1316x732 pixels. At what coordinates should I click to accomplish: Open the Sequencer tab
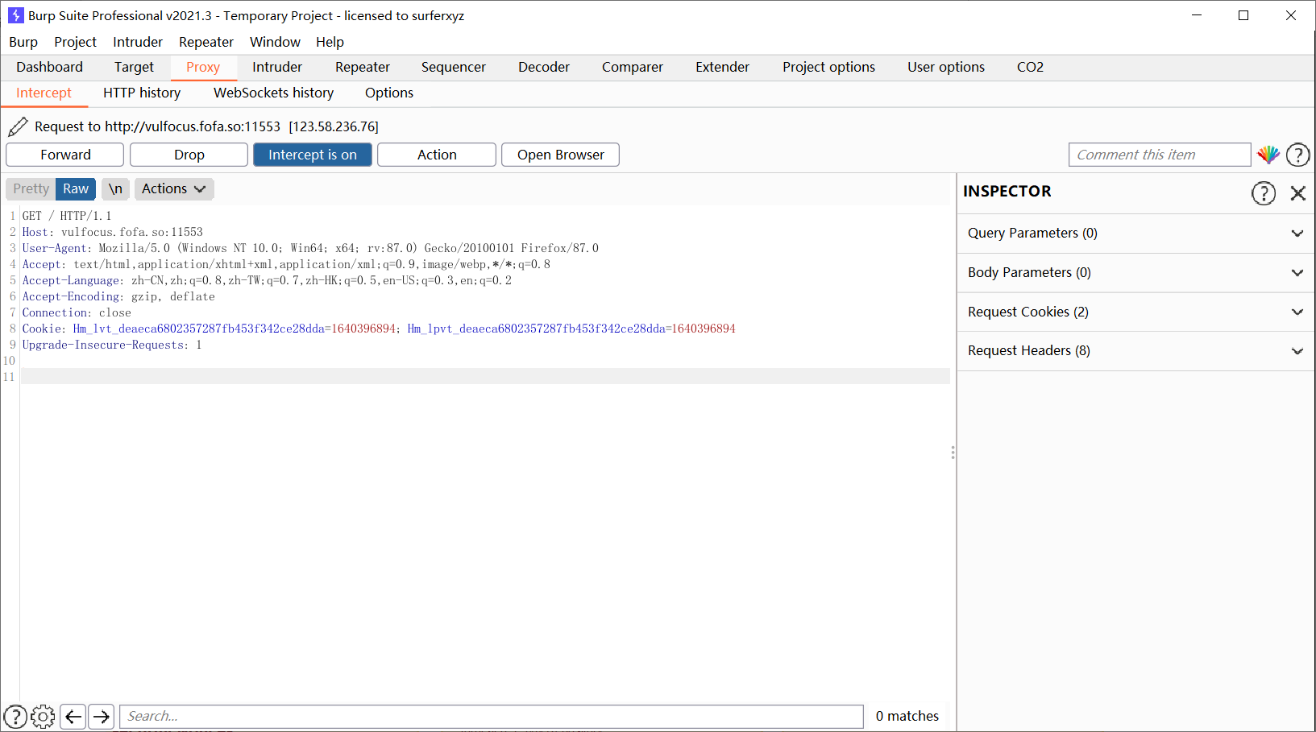[x=454, y=67]
